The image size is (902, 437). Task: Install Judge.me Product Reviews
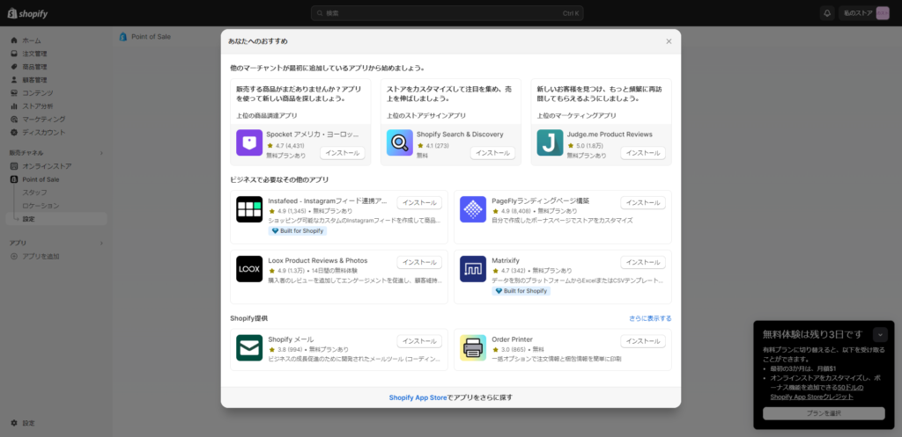(642, 153)
